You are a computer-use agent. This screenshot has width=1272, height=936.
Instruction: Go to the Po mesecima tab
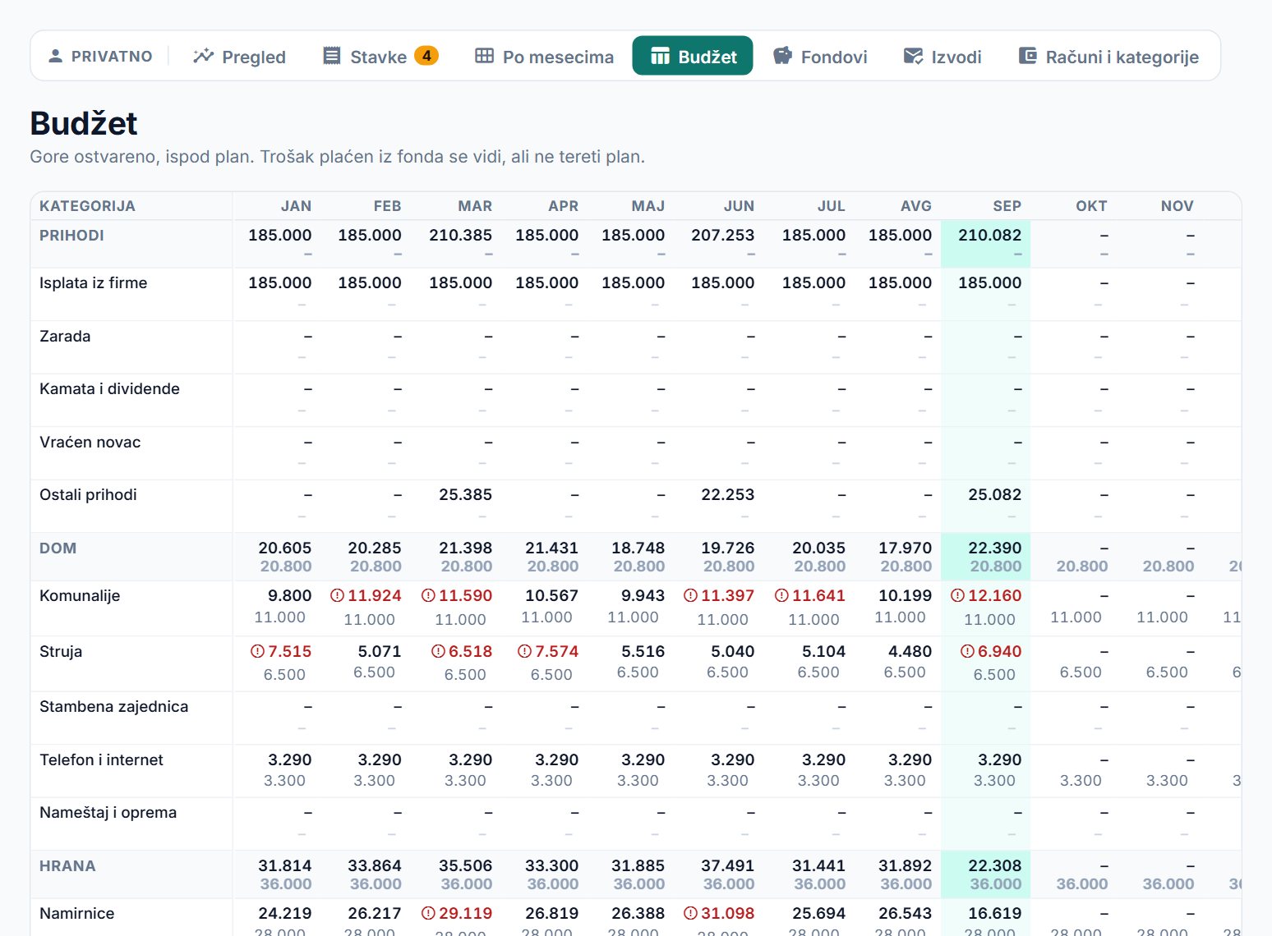point(544,56)
